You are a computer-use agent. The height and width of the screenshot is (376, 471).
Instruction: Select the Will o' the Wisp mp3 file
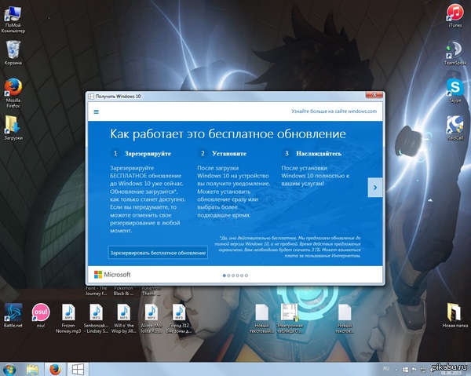coord(124,319)
